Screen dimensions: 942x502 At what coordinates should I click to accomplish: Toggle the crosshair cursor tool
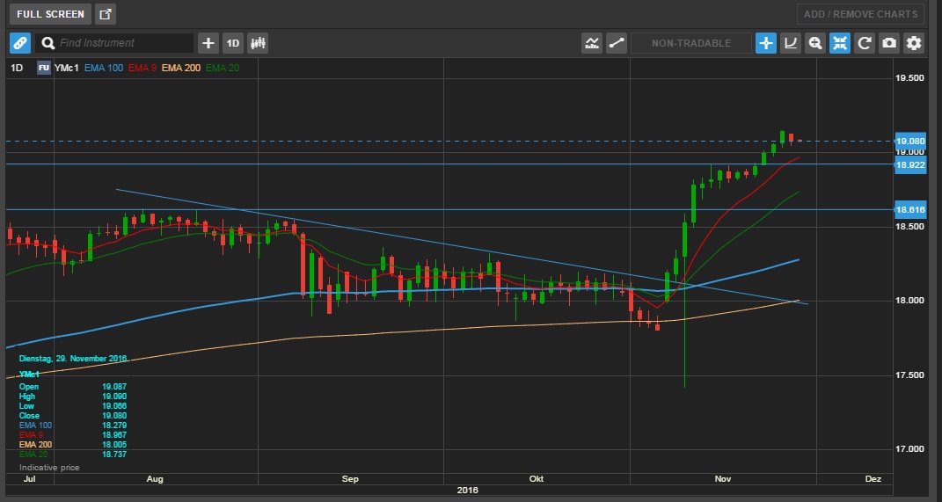[x=766, y=43]
